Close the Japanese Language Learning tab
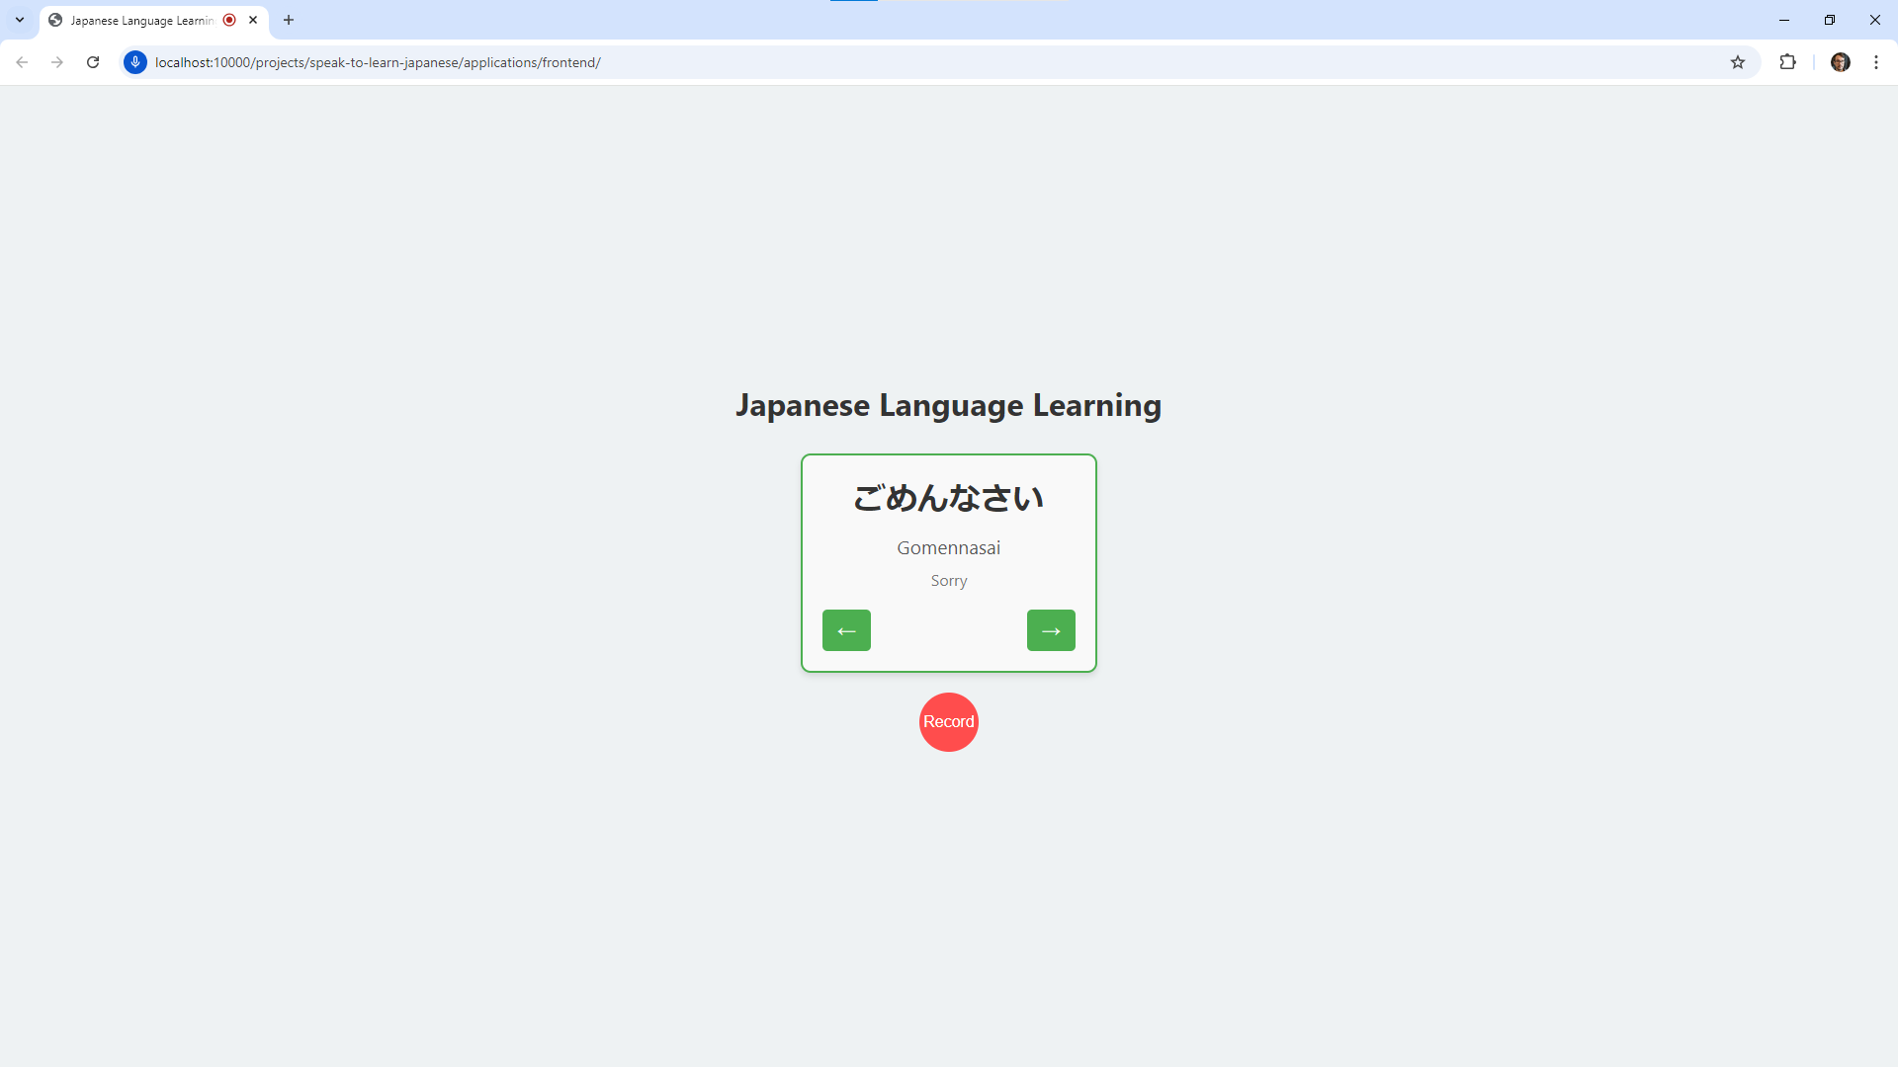 pyautogui.click(x=253, y=20)
